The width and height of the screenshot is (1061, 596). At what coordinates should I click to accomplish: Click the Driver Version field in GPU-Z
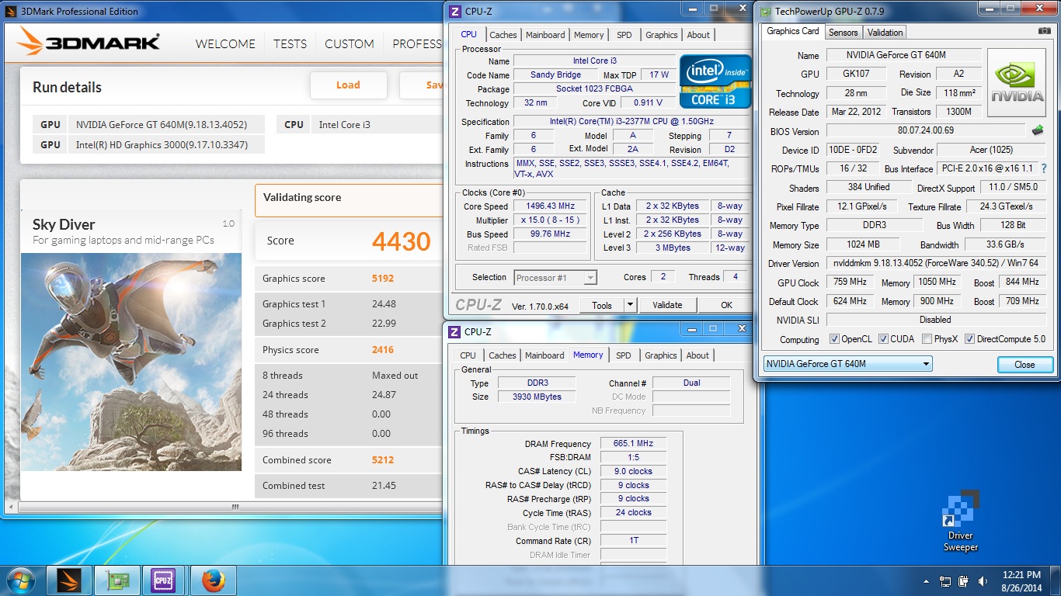[936, 264]
